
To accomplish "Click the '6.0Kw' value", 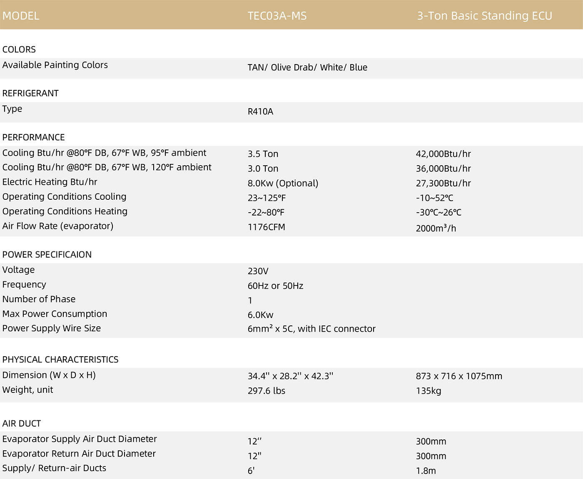I will [x=260, y=315].
